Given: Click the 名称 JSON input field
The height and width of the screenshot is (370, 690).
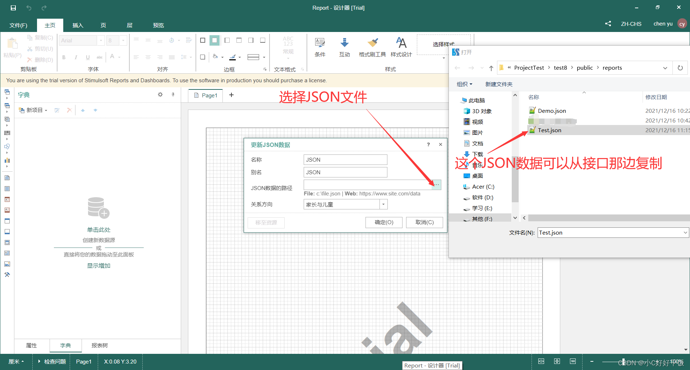Looking at the screenshot, I should tap(345, 159).
